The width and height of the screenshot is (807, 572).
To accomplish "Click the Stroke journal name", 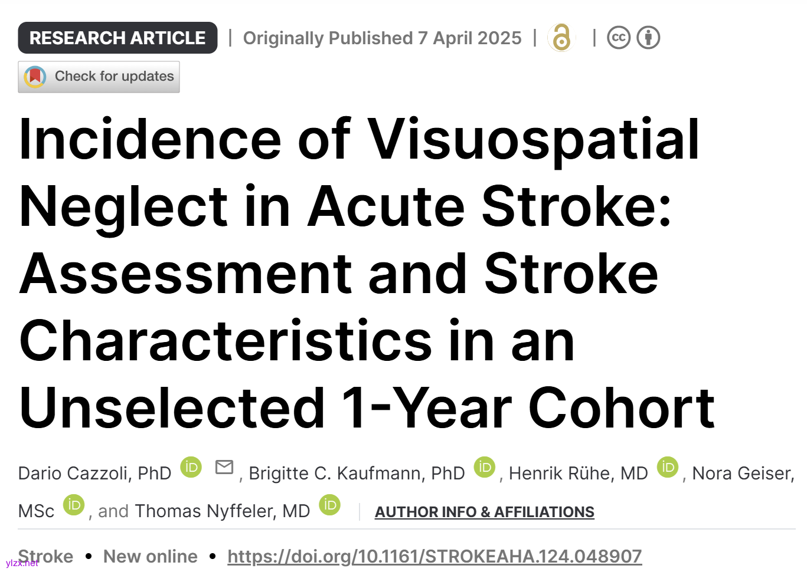I will 46,556.
